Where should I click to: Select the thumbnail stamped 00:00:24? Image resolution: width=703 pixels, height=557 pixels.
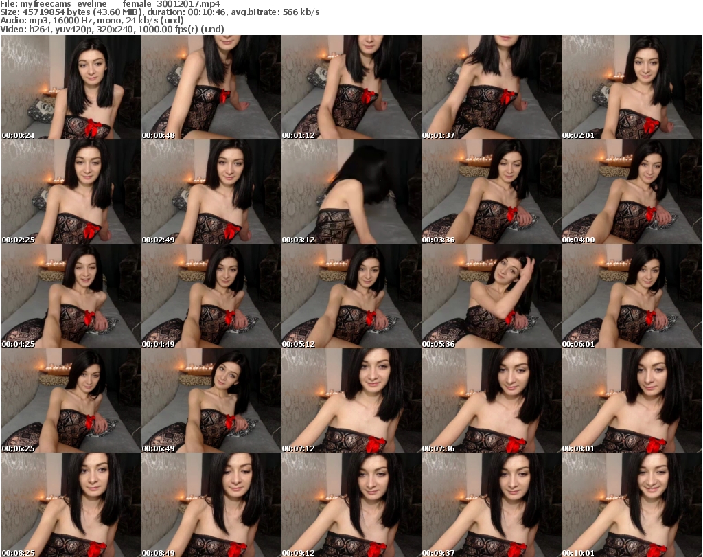coord(71,87)
